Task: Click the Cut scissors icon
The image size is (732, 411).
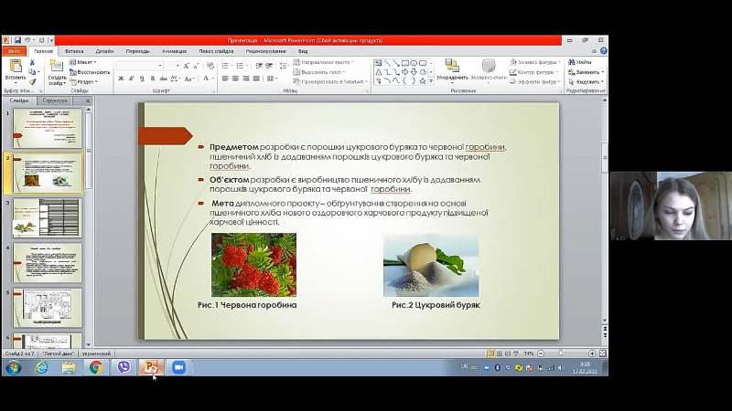Action: pyautogui.click(x=32, y=62)
